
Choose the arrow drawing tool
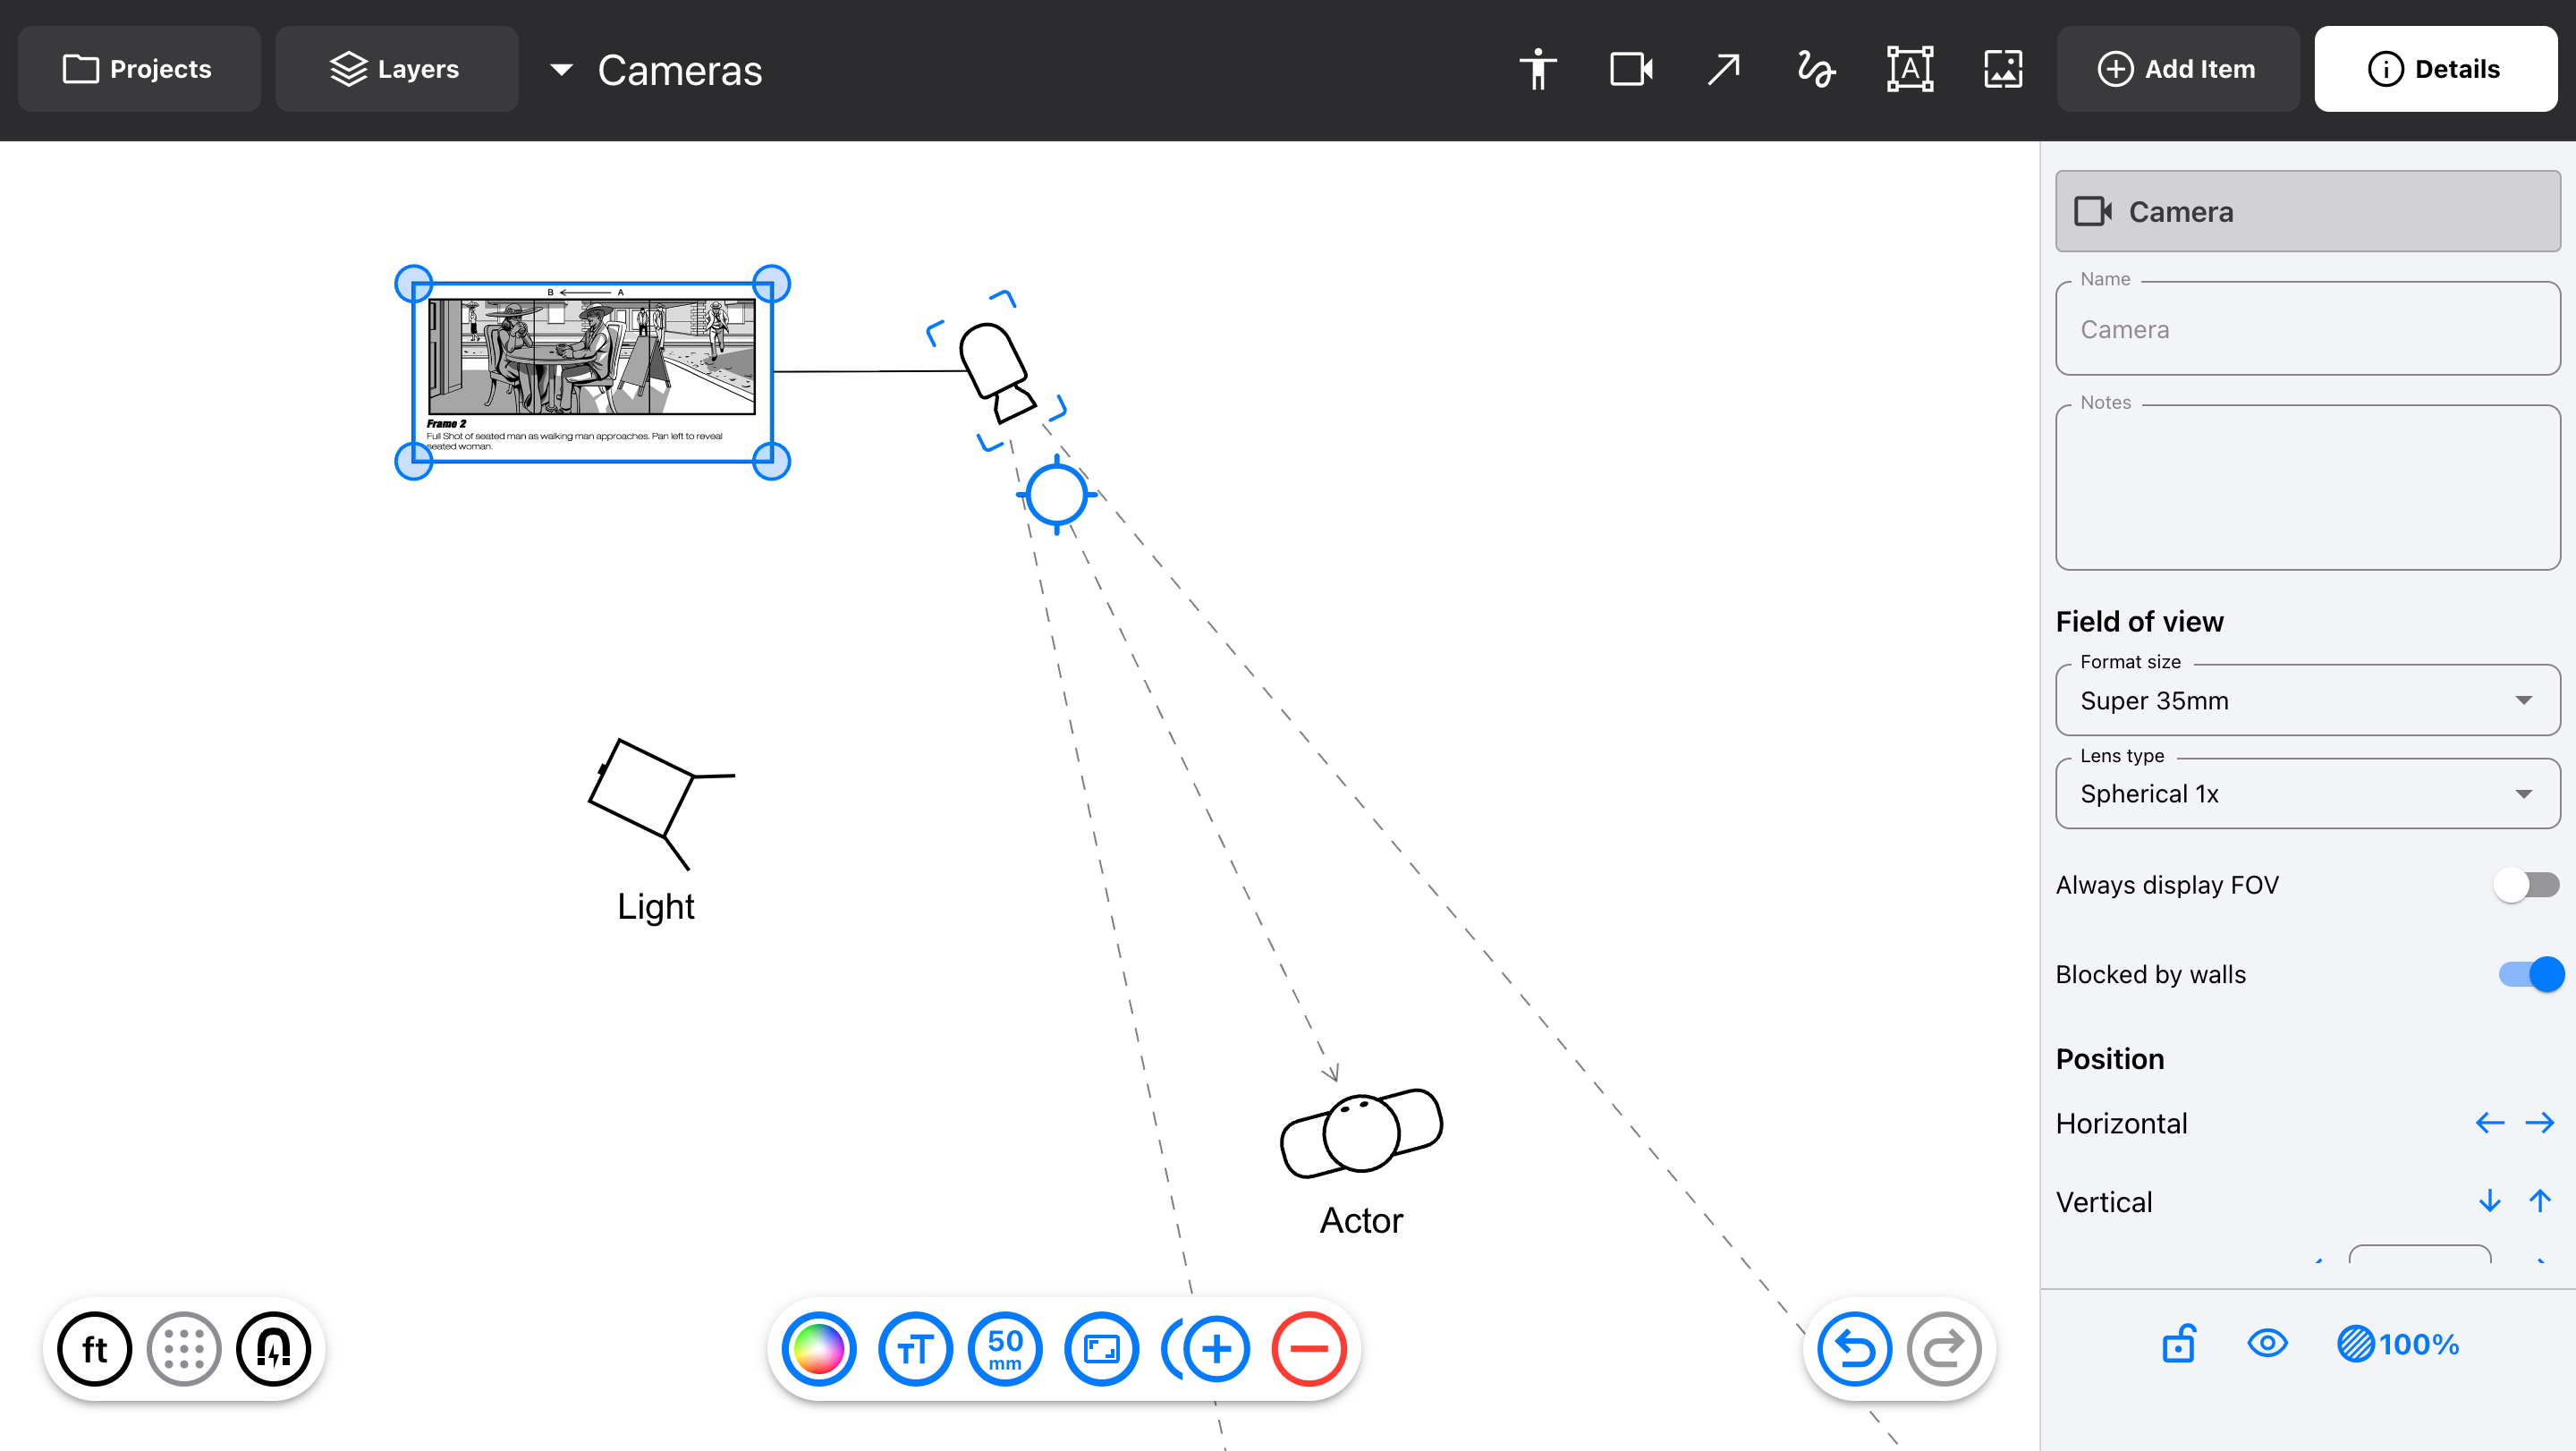(x=1723, y=69)
